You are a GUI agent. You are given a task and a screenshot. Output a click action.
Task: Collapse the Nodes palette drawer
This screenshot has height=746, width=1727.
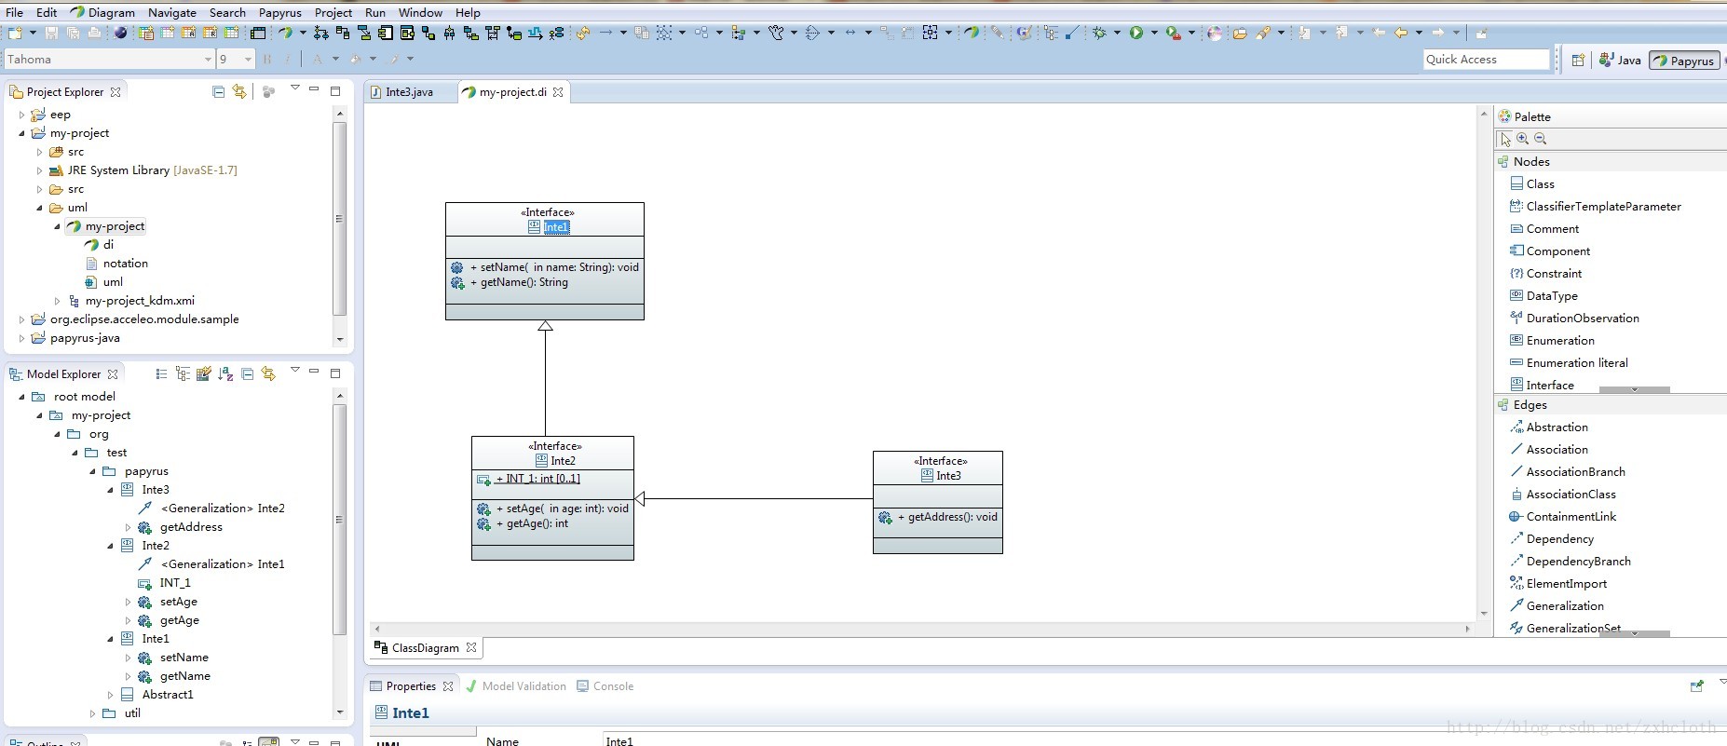pos(1611,162)
